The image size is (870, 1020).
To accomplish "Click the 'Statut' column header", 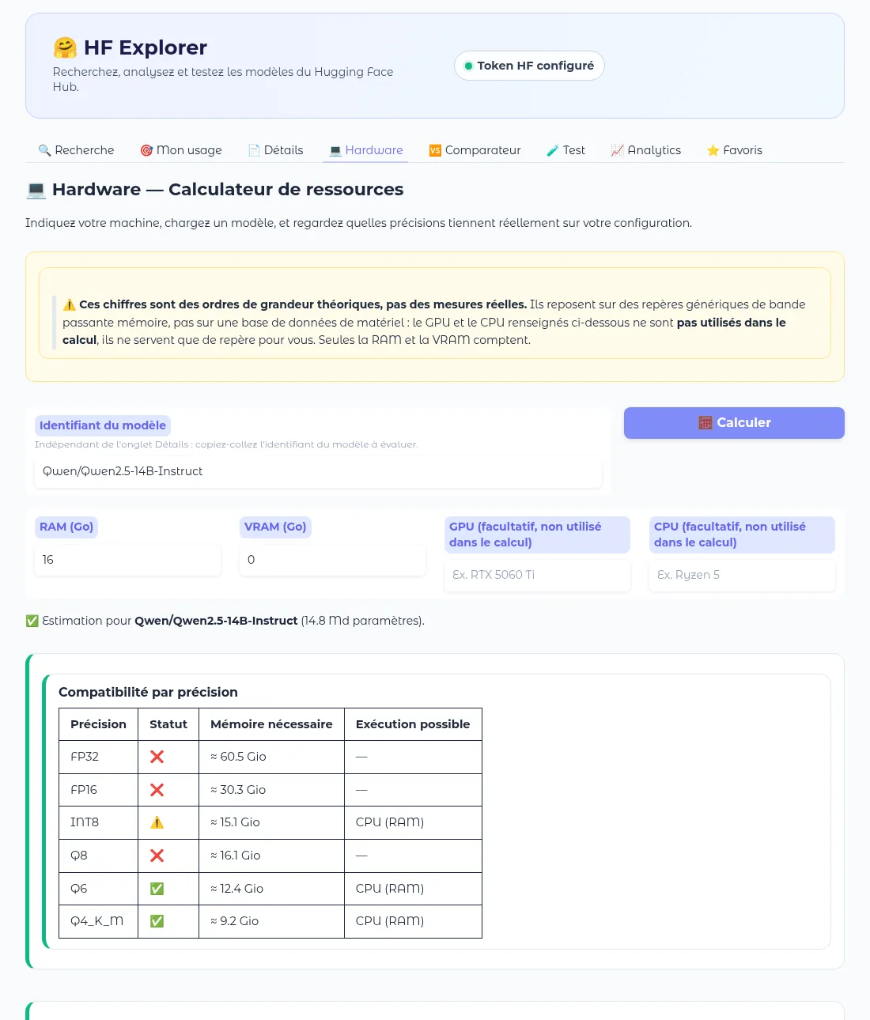I will click(x=168, y=724).
